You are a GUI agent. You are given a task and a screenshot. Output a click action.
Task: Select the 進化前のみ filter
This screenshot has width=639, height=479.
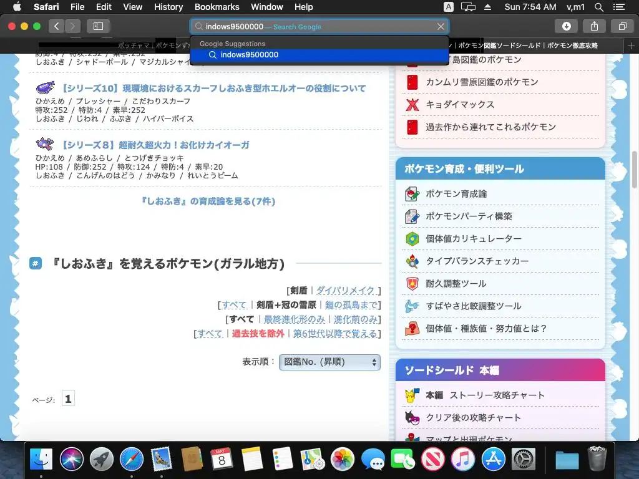pos(355,319)
